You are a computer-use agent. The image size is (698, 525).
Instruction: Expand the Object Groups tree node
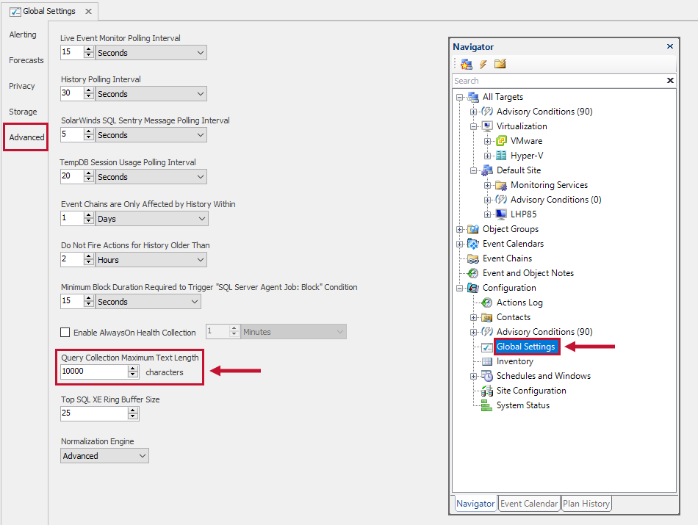(459, 228)
